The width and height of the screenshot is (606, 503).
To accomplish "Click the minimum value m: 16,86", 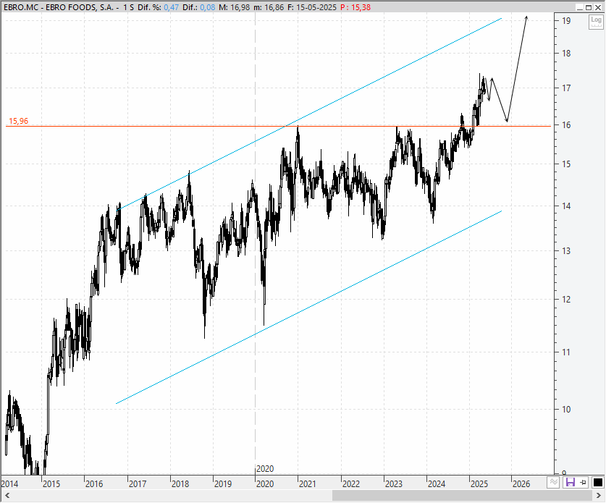I will pos(269,7).
